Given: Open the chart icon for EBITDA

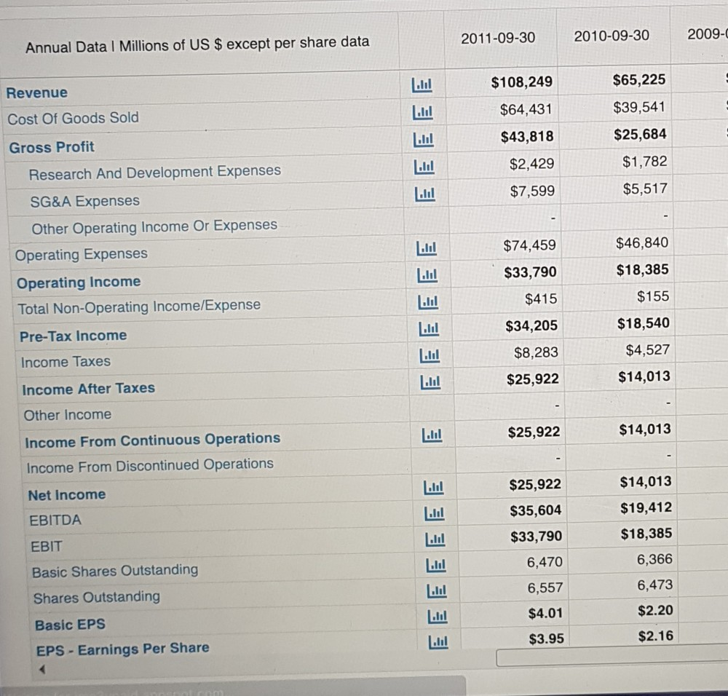Looking at the screenshot, I should pos(435,513).
